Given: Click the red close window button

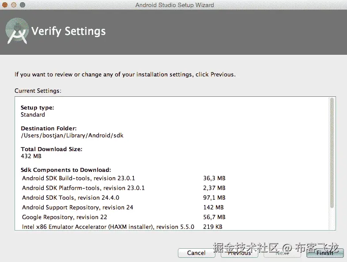Looking at the screenshot, I should click(x=5, y=5).
